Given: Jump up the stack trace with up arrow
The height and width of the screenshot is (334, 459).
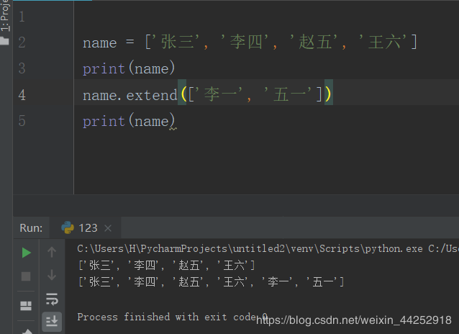Looking at the screenshot, I should [x=52, y=252].
